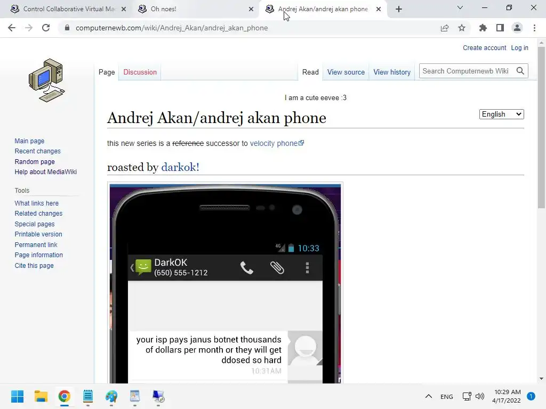
Task: Click the forward navigation arrow
Action: pos(29,28)
